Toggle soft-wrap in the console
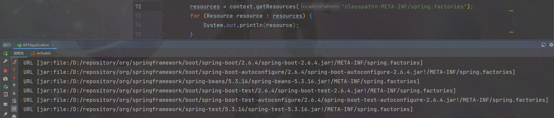This screenshot has height=118, width=554. [x=14, y=101]
